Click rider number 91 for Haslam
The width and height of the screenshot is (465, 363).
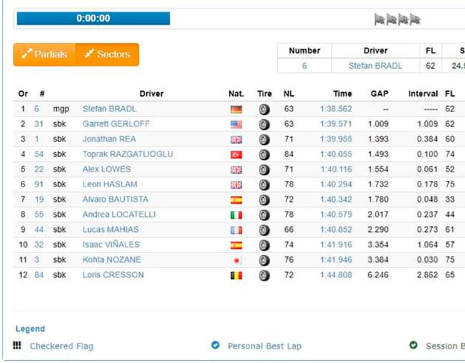click(x=39, y=185)
